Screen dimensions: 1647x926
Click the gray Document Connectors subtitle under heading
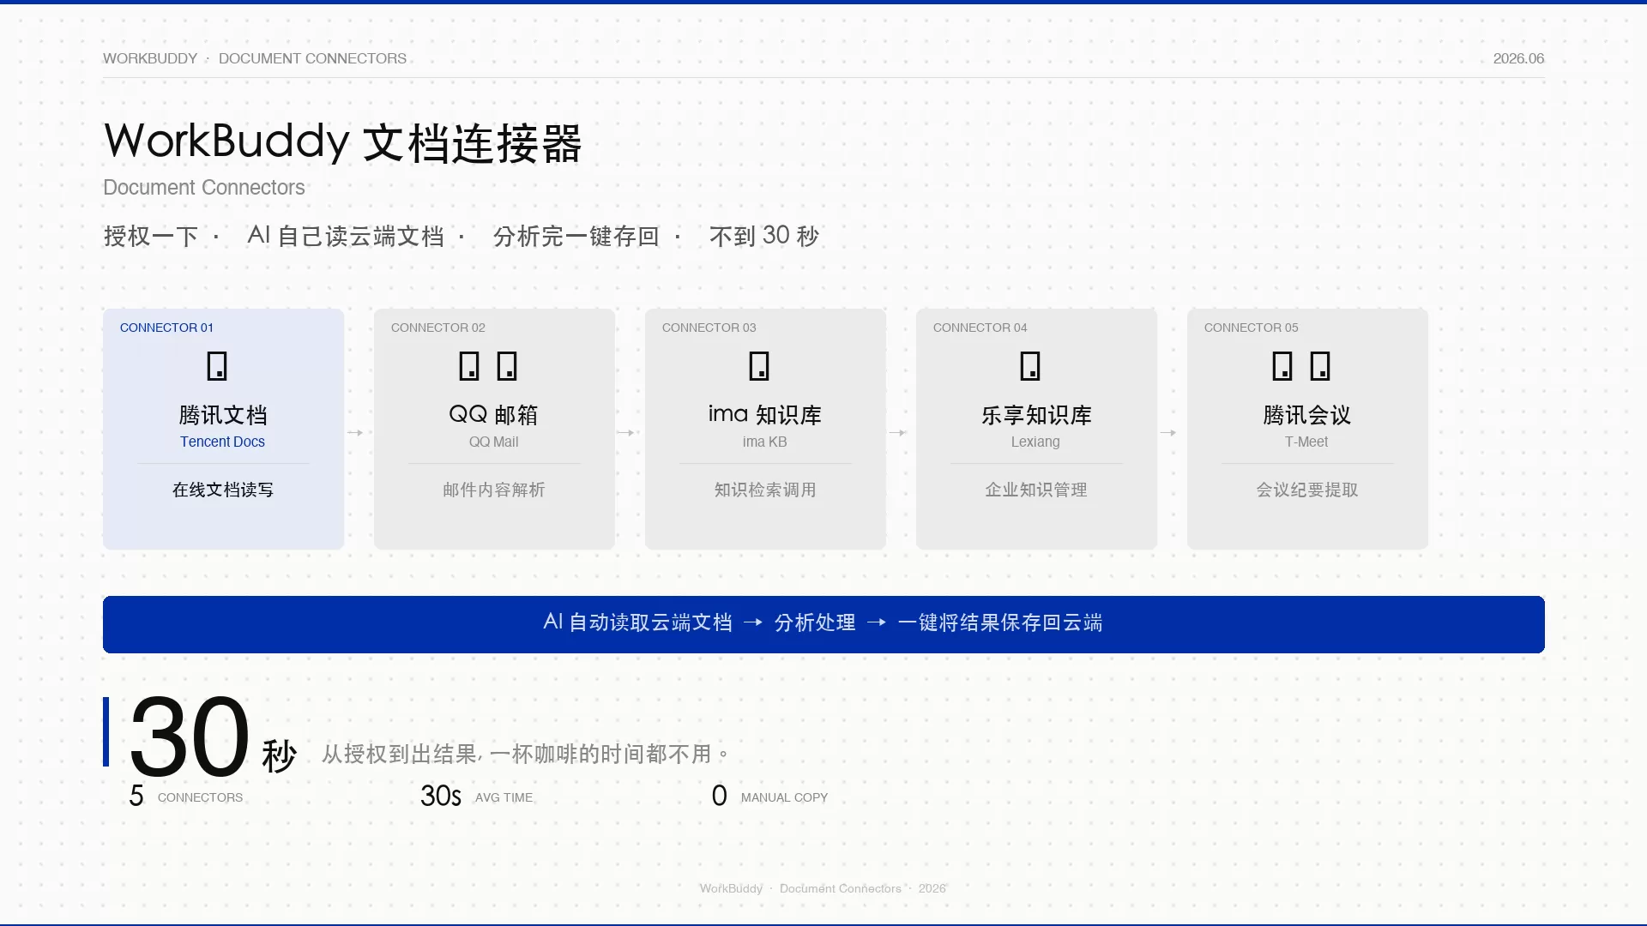click(x=204, y=187)
